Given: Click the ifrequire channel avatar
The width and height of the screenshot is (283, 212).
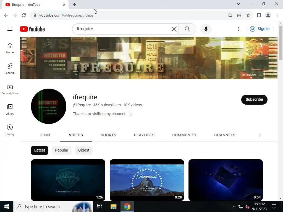Looking at the screenshot, I should click(x=49, y=106).
